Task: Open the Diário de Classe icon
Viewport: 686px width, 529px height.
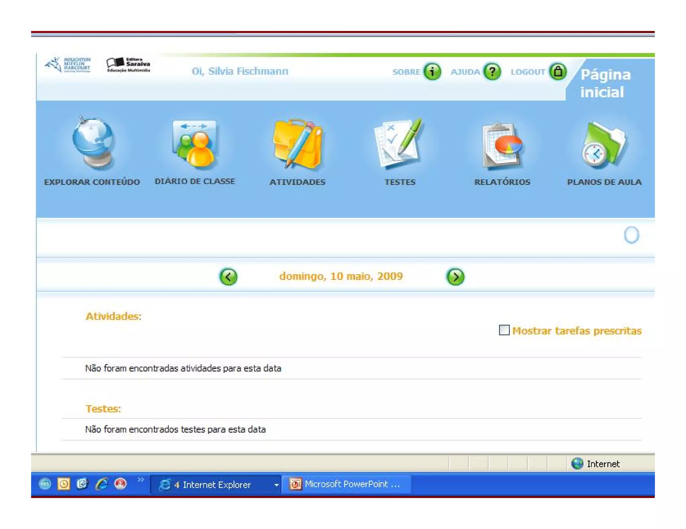Action: click(195, 144)
